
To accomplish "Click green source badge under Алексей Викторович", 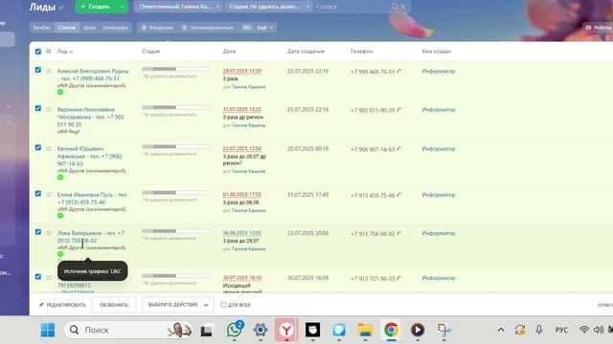I will tap(60, 92).
